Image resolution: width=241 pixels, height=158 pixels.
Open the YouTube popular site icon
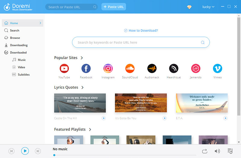[64, 68]
